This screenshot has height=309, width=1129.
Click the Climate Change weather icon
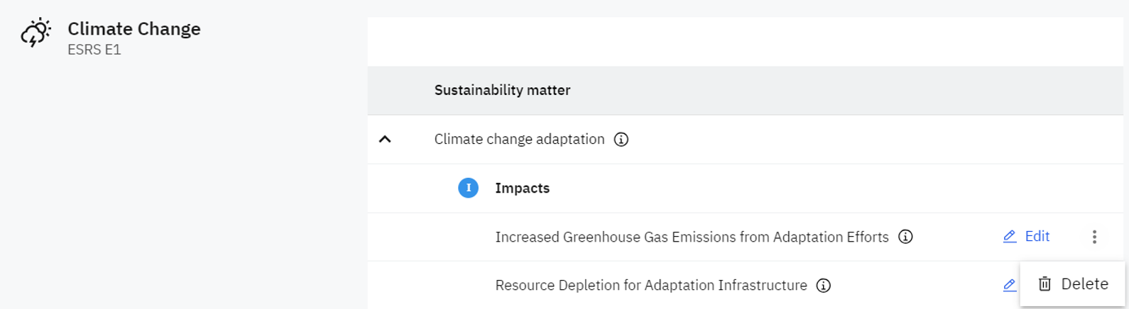[36, 33]
